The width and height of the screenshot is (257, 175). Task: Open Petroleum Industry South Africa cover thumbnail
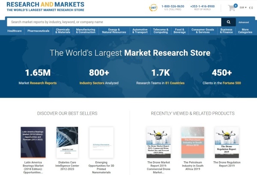pyautogui.click(x=193, y=142)
